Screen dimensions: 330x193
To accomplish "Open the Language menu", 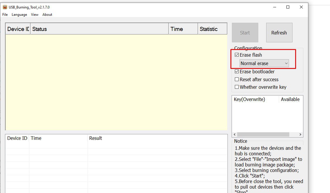I will click(19, 15).
